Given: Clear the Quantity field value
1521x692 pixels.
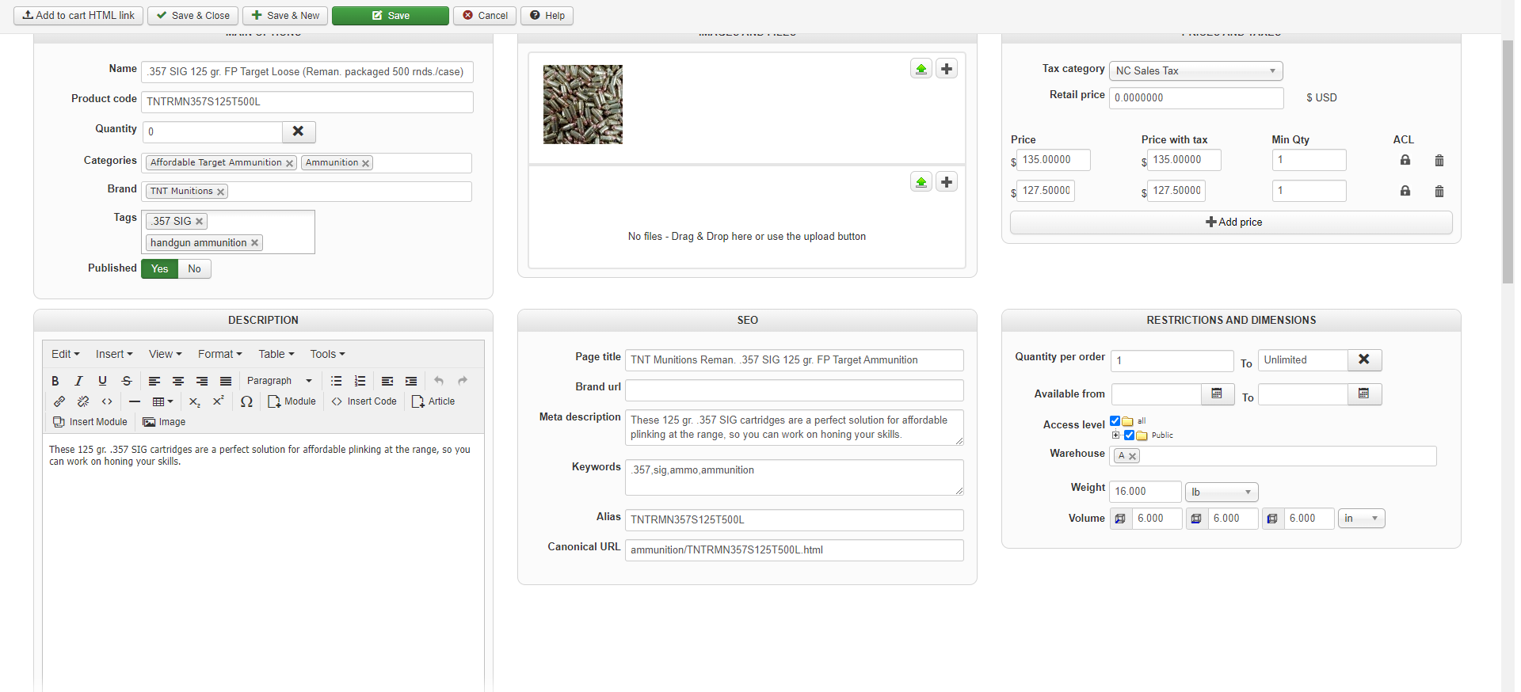Looking at the screenshot, I should [x=299, y=131].
